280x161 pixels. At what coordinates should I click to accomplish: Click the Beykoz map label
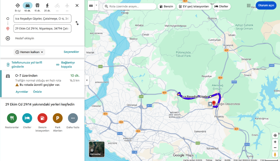point(133,39)
